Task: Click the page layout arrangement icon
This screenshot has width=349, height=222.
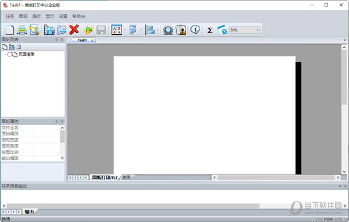Action: pos(133,30)
